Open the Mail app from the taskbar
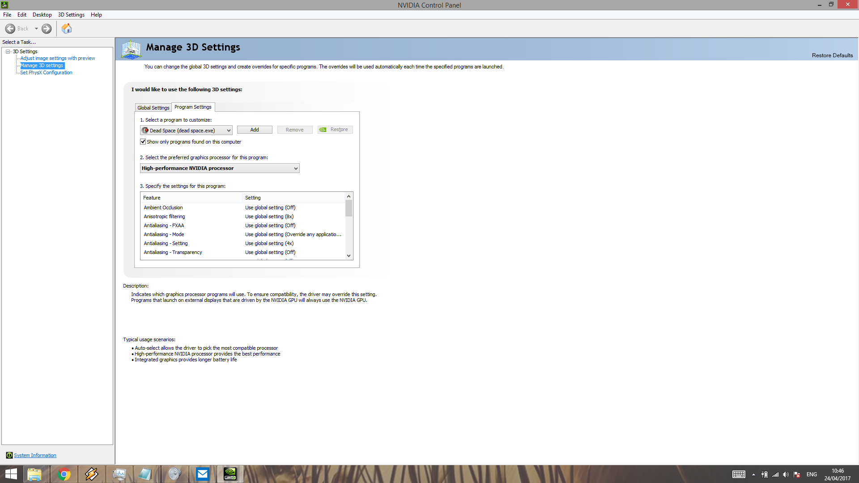859x483 pixels. [x=202, y=474]
